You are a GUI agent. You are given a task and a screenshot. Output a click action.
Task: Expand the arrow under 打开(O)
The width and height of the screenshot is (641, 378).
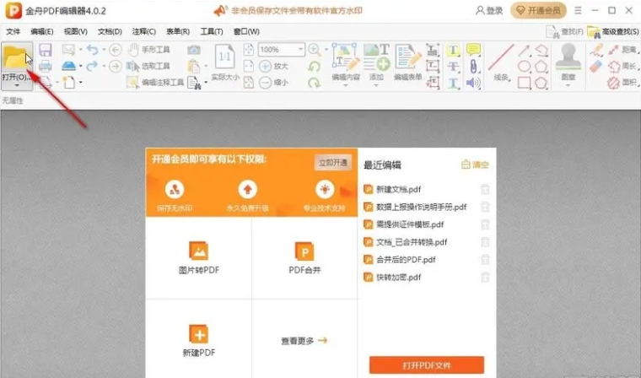[17, 85]
